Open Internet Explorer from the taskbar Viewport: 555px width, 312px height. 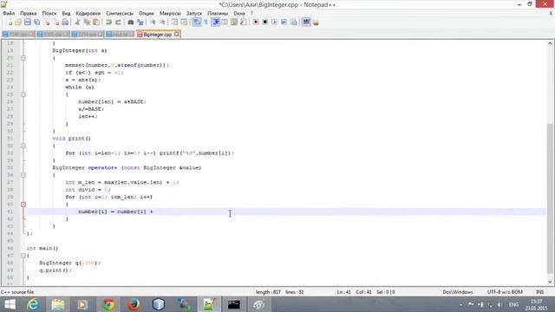tap(33, 304)
